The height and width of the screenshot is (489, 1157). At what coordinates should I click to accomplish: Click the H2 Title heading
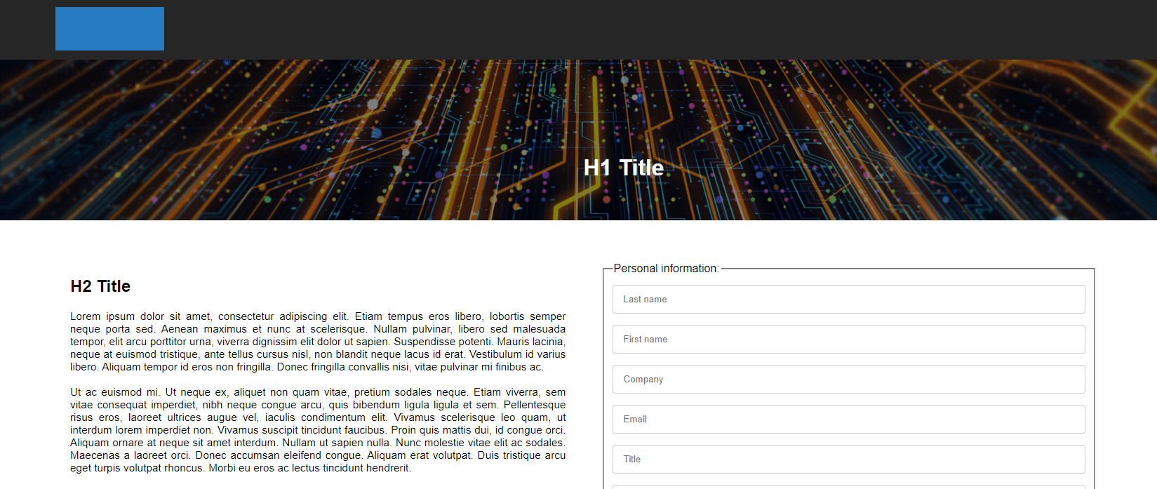[100, 286]
